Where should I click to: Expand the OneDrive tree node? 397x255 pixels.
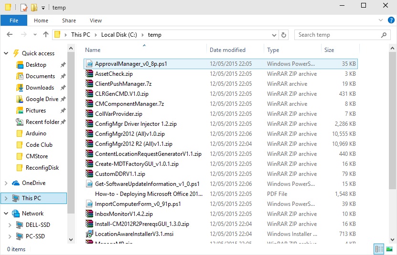point(6,183)
